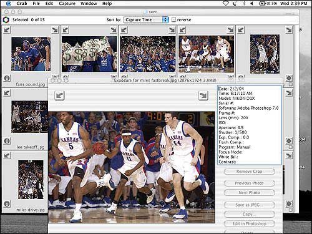Rotate the Exposure window photo clockwise

click(203, 95)
